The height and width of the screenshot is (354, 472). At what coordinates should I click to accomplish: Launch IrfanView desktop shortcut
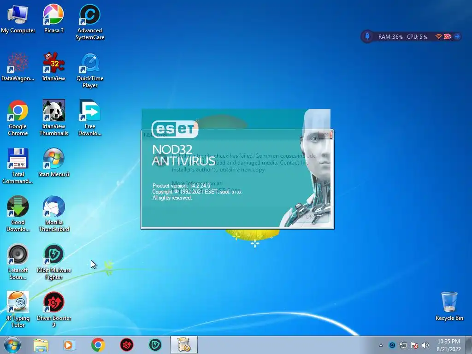pos(53,67)
